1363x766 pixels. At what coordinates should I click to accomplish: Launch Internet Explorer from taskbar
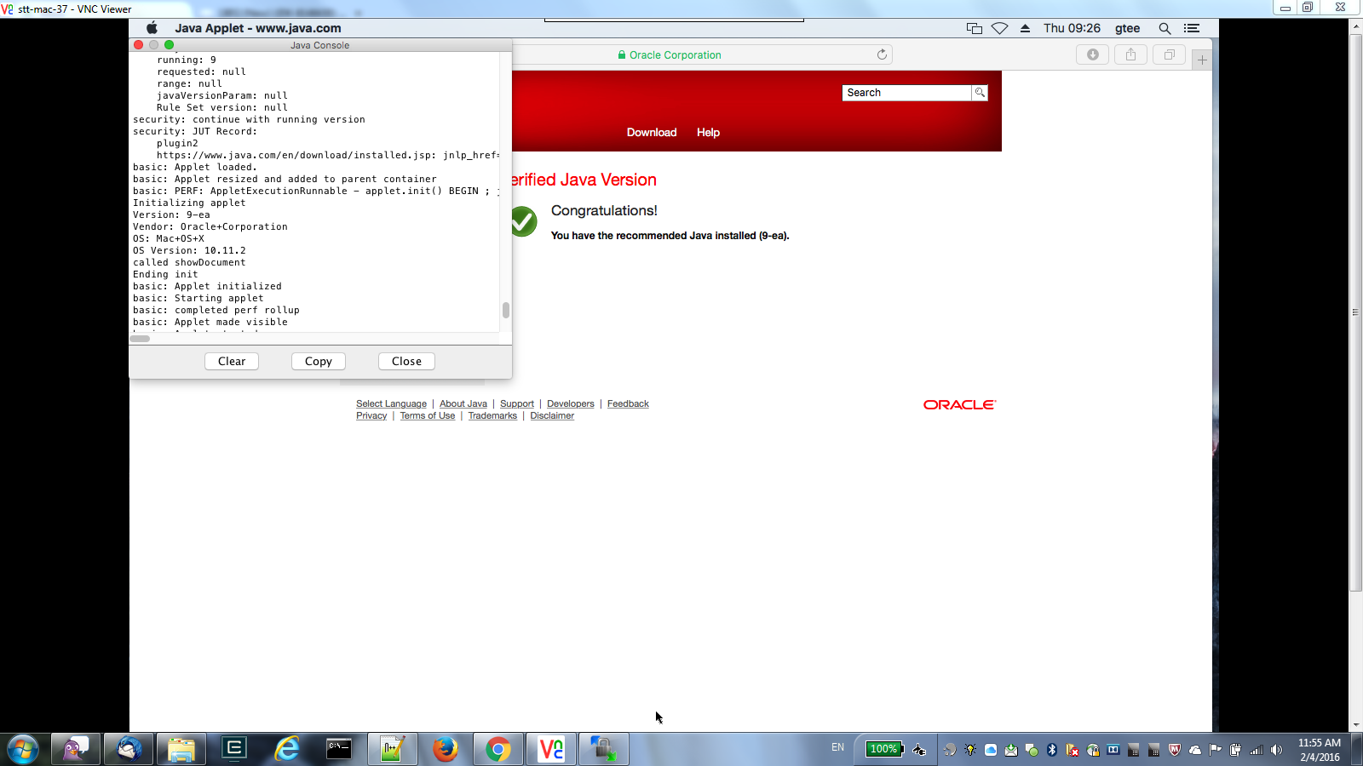pyautogui.click(x=287, y=749)
